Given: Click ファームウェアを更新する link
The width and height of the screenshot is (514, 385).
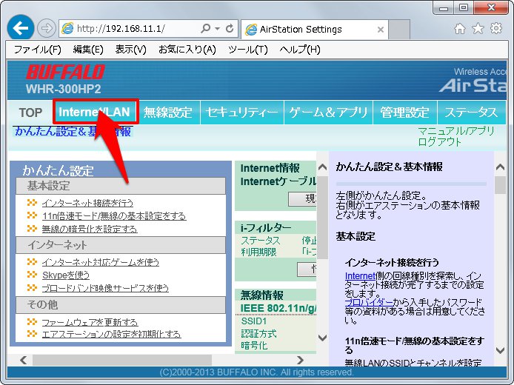Looking at the screenshot, I should pos(90,322).
